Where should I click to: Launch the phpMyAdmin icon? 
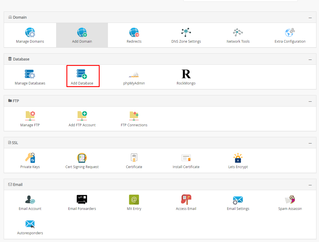pyautogui.click(x=134, y=75)
